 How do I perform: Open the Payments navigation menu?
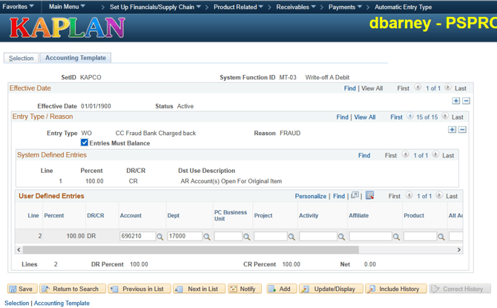click(345, 7)
